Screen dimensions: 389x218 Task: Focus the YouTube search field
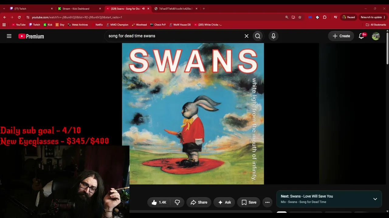point(175,36)
